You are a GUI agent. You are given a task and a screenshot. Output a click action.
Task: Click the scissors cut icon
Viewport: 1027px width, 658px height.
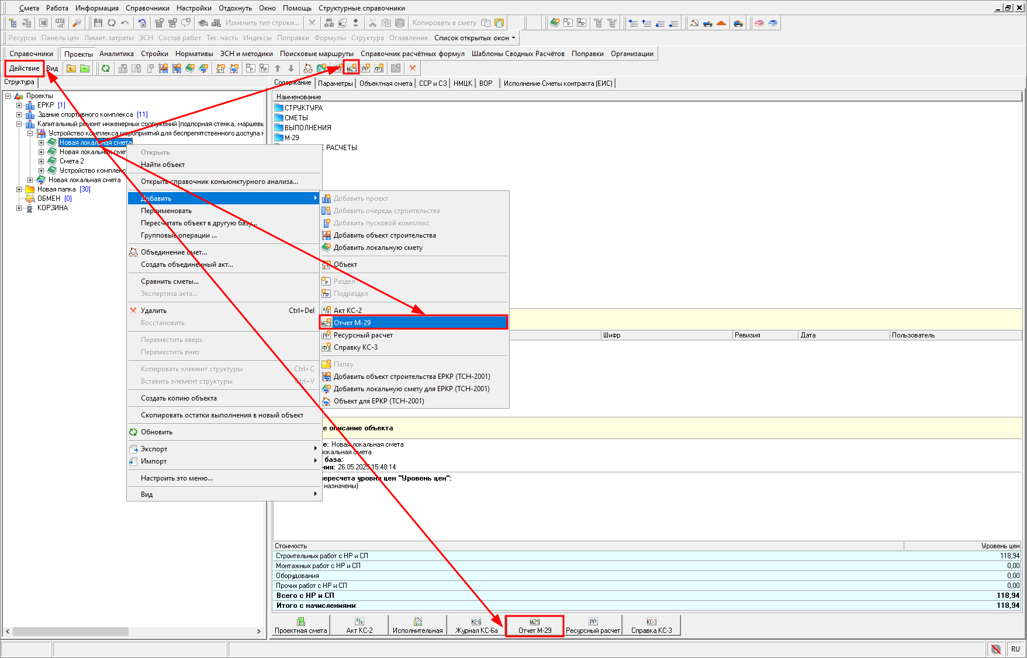pos(372,23)
